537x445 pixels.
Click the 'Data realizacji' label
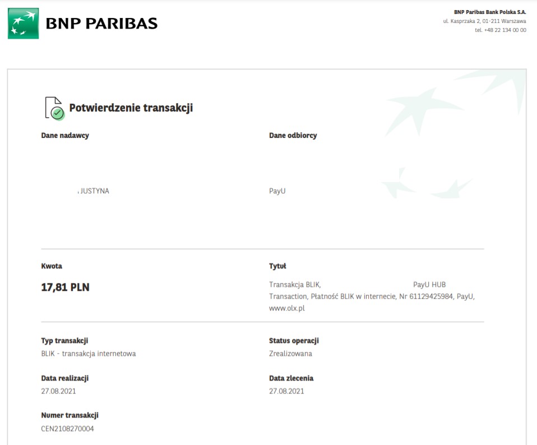point(64,378)
